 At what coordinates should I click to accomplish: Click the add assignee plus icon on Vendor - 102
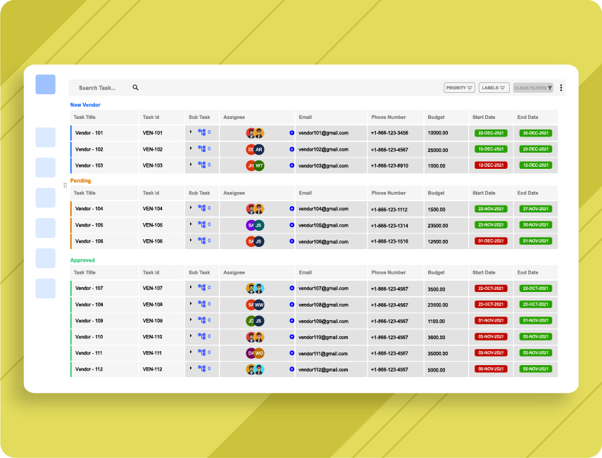291,148
